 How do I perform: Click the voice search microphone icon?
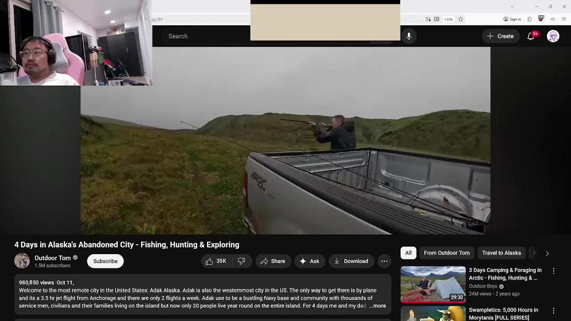coord(409,36)
